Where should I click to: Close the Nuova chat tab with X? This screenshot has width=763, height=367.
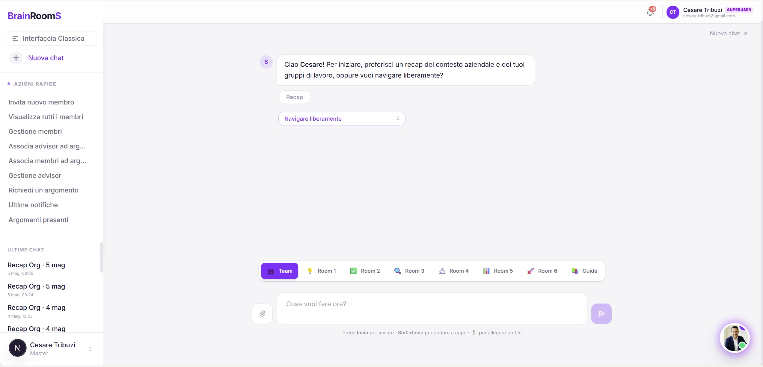(x=746, y=33)
